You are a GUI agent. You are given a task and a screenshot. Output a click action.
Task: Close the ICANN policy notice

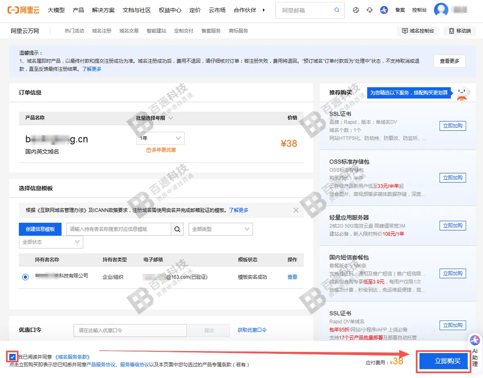point(296,210)
